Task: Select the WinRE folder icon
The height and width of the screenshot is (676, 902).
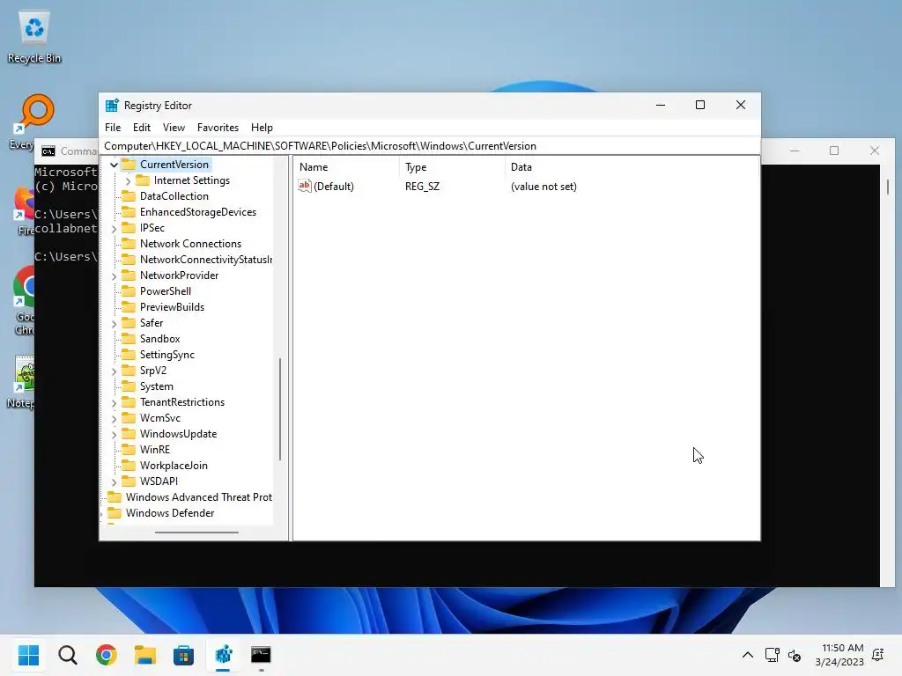Action: [x=129, y=450]
